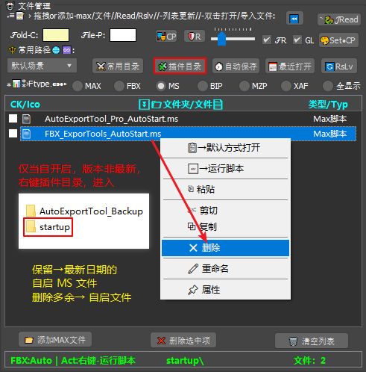Click the AutoExportTool_Backup folder
The height and width of the screenshot is (372, 366).
tap(84, 211)
